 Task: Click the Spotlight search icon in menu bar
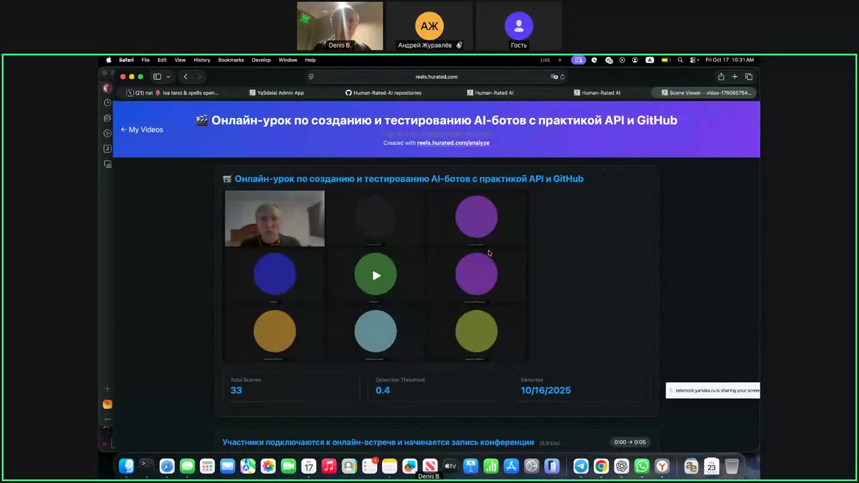coord(680,60)
